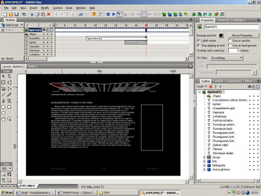The image size is (261, 196).
Task: Click the Movie Properties button
Action: pos(243,36)
